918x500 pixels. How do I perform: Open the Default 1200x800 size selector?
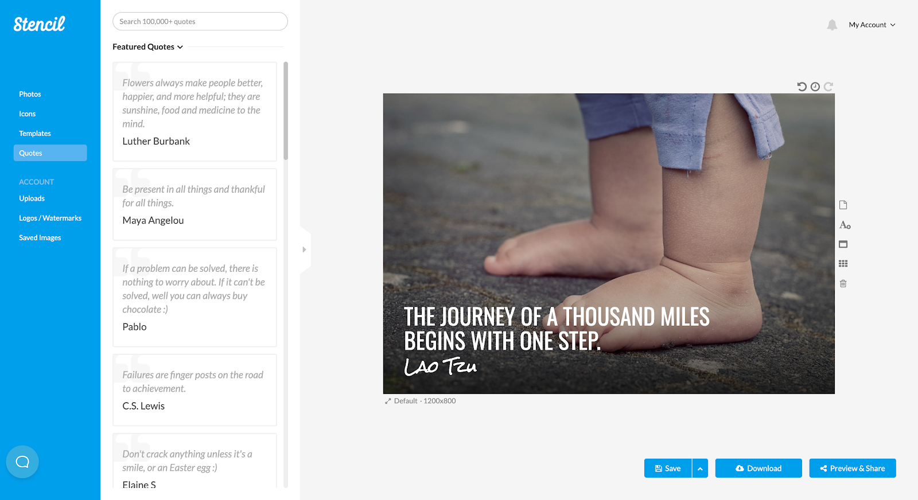pos(421,401)
